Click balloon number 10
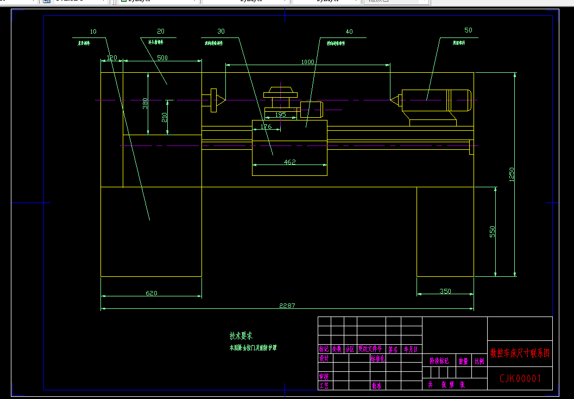Image resolution: width=574 pixels, height=399 pixels. coord(93,32)
